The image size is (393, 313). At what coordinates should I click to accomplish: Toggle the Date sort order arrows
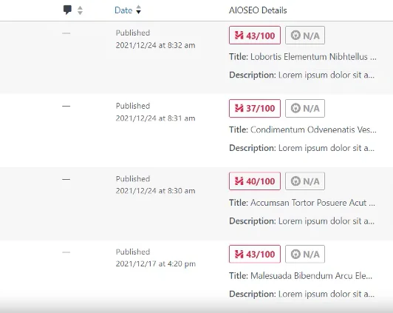[x=139, y=10]
